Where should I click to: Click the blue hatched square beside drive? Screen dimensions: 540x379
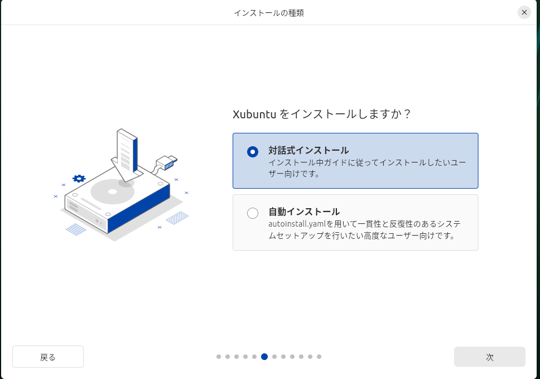tap(177, 218)
